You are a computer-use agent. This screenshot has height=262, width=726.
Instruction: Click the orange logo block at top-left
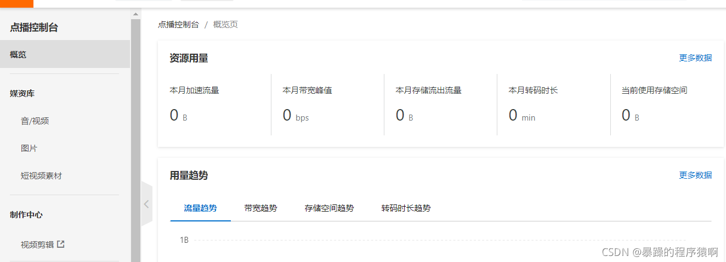pyautogui.click(x=16, y=3)
